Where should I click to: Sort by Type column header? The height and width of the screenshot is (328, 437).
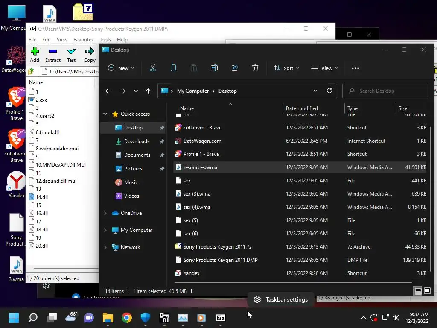pyautogui.click(x=370, y=108)
